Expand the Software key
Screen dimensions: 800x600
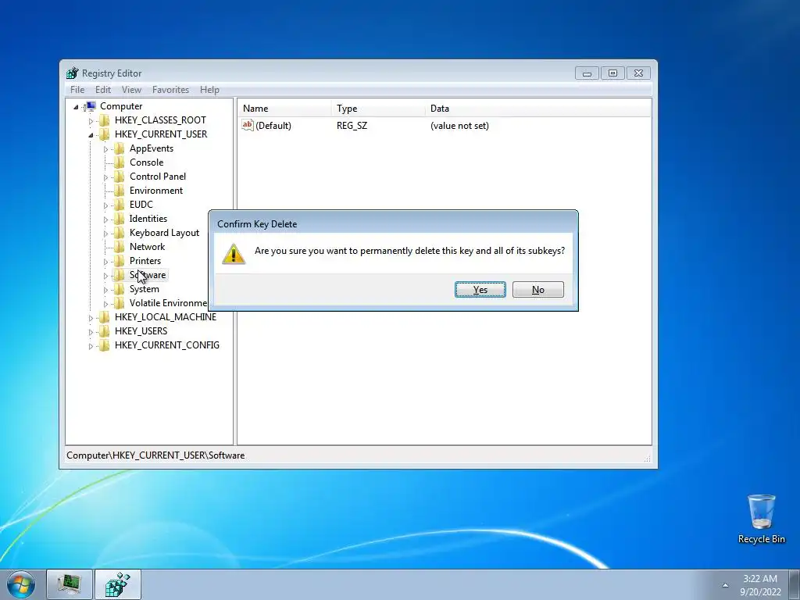[x=105, y=276]
